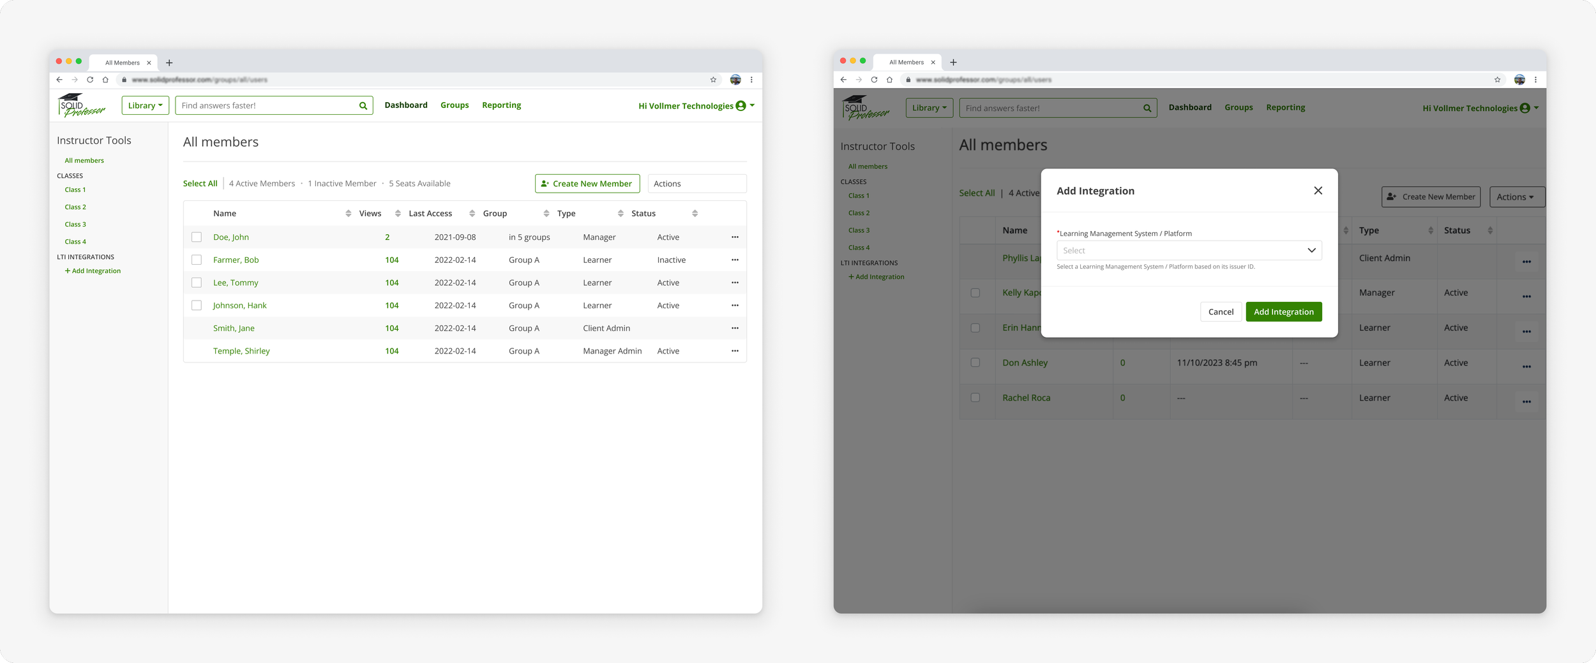Open Library dropdown in left window

point(145,106)
